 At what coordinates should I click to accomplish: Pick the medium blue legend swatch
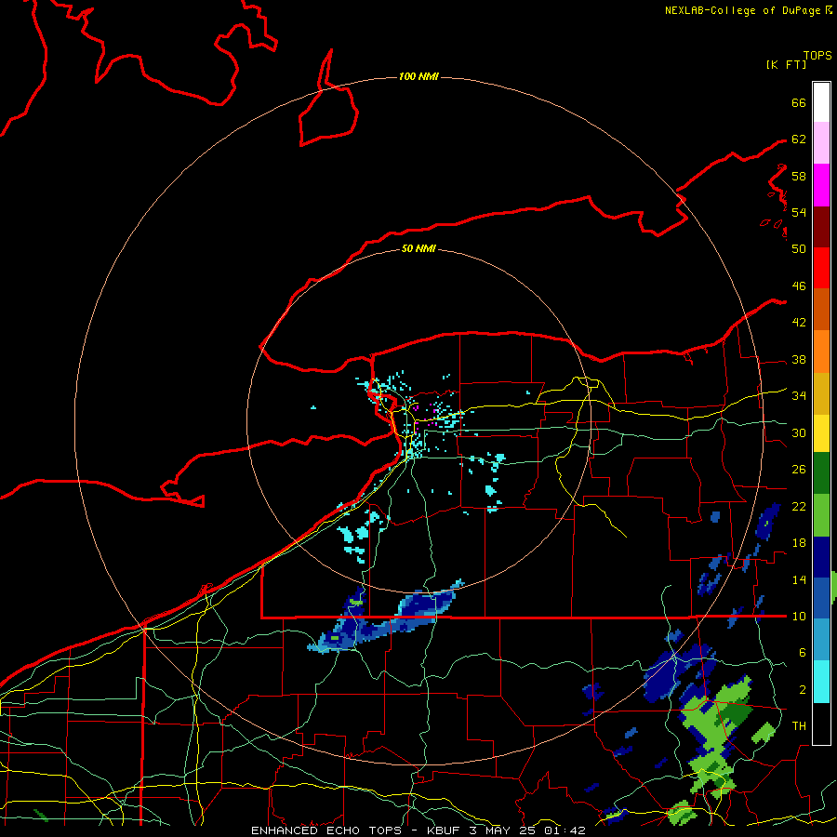click(821, 598)
